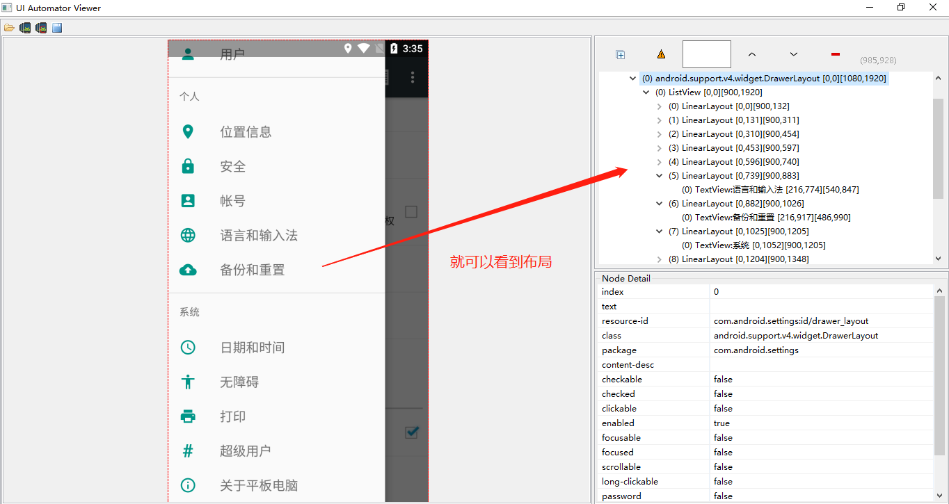The height and width of the screenshot is (504, 949).
Task: Open a saved screenshot via folder icon
Action: [9, 28]
